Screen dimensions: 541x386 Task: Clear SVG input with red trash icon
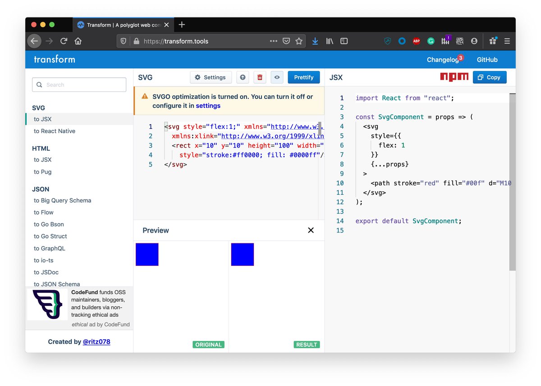pyautogui.click(x=260, y=77)
